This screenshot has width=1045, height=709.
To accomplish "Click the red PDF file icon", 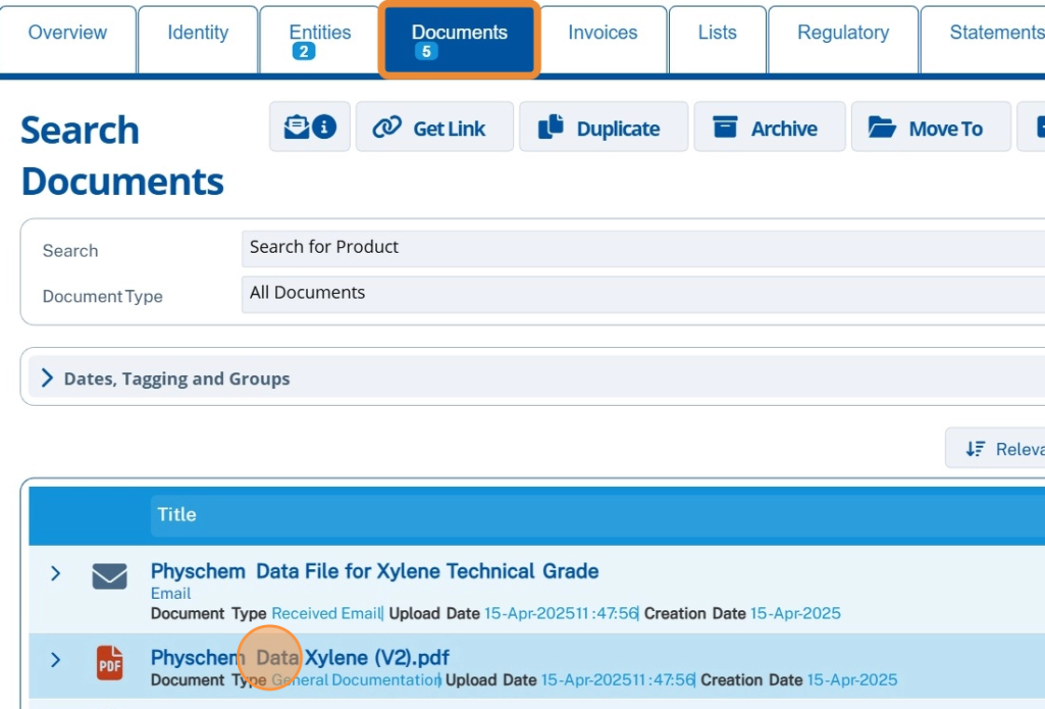I will pyautogui.click(x=110, y=663).
